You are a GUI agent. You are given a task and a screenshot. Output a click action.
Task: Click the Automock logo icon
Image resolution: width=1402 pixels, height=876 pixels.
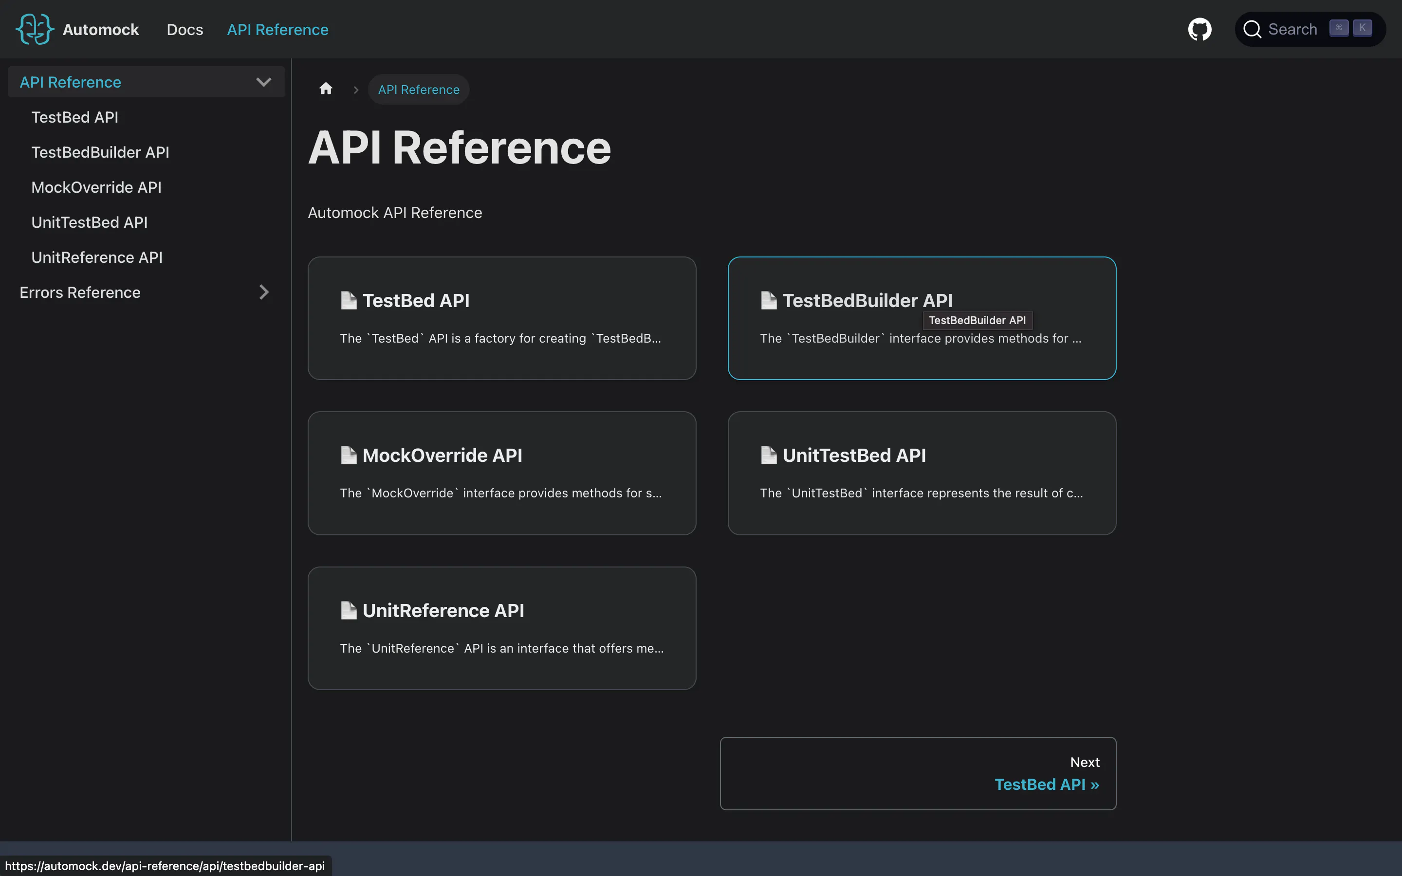click(35, 29)
